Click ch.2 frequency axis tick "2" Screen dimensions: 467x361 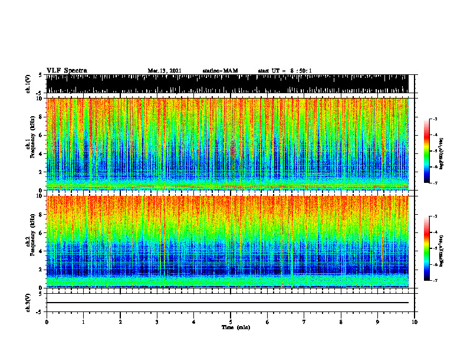(41, 270)
